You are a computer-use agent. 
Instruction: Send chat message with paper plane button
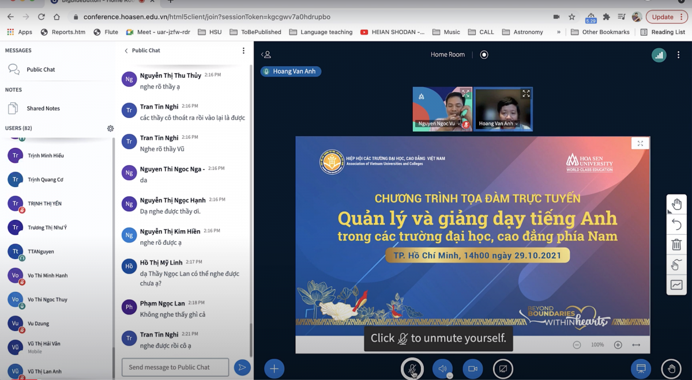click(242, 367)
